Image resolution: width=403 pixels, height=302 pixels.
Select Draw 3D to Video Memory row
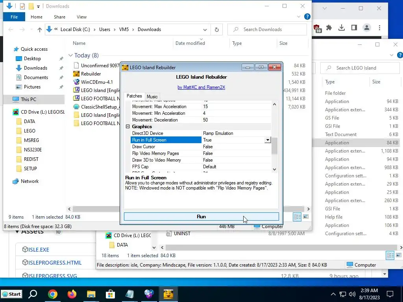[x=201, y=160]
